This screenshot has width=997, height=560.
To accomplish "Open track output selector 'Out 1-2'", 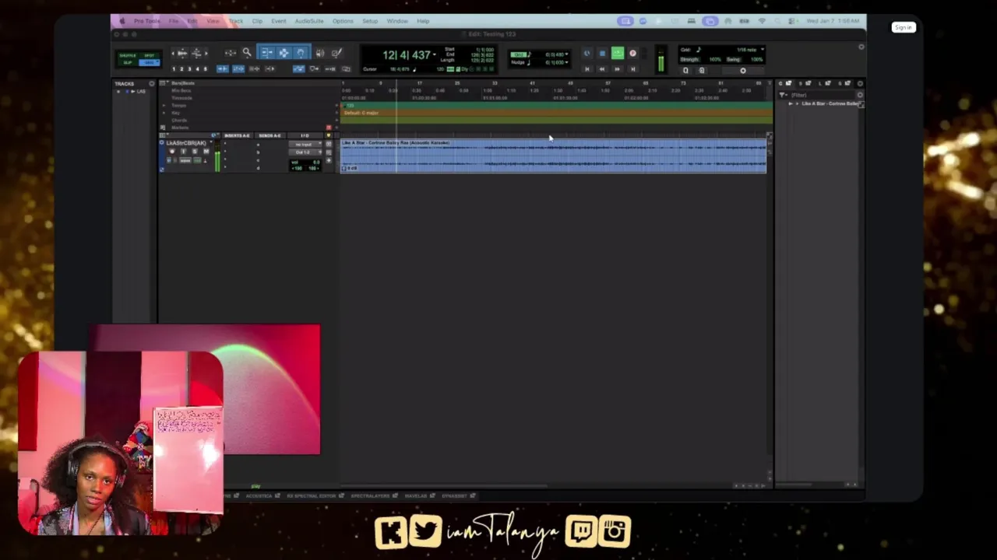I will 305,152.
